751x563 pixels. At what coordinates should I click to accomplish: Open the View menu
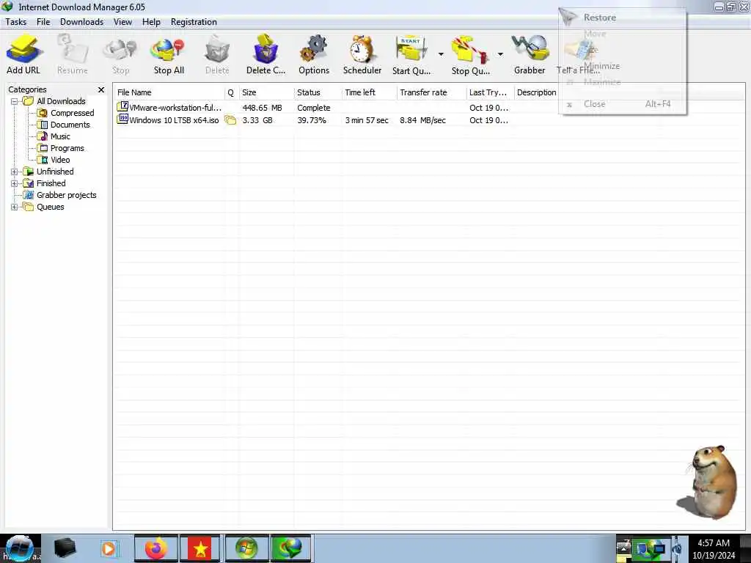coord(122,22)
